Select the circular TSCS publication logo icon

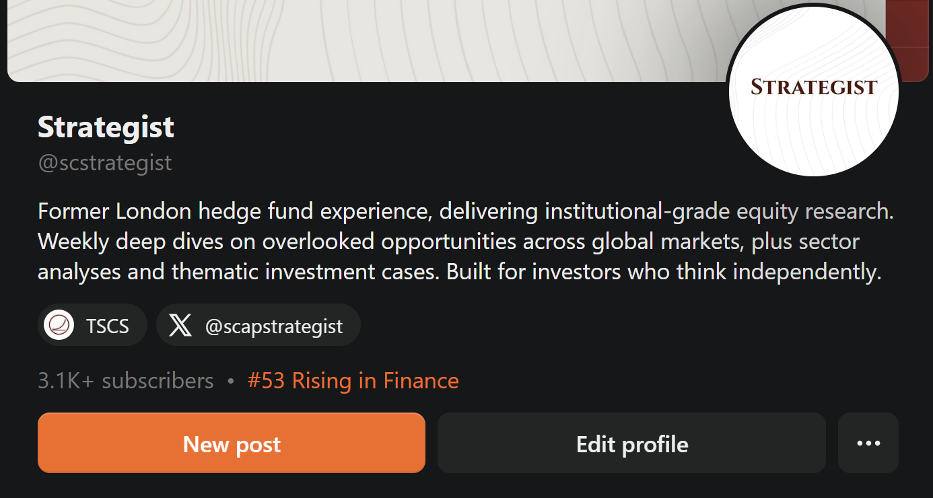59,325
